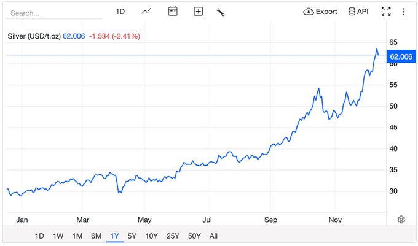The width and height of the screenshot is (418, 246).
Task: Click the Export cloud download button
Action: [320, 12]
